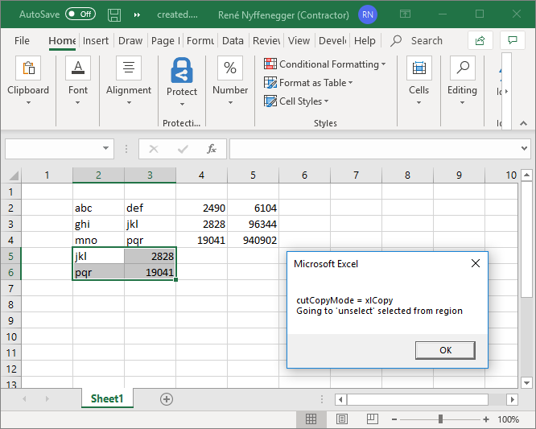
Task: Expand the Cell Styles dropdown
Action: coord(298,101)
